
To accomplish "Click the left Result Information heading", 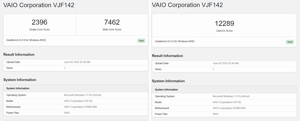I will click(x=19, y=55).
